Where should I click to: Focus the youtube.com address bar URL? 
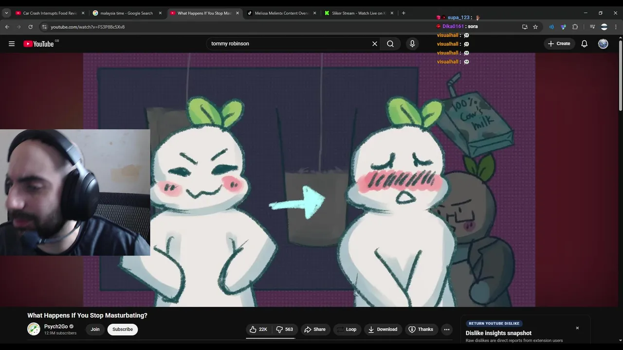(x=88, y=27)
